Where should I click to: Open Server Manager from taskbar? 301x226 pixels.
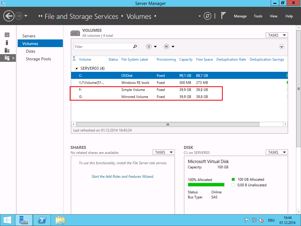click(24, 220)
